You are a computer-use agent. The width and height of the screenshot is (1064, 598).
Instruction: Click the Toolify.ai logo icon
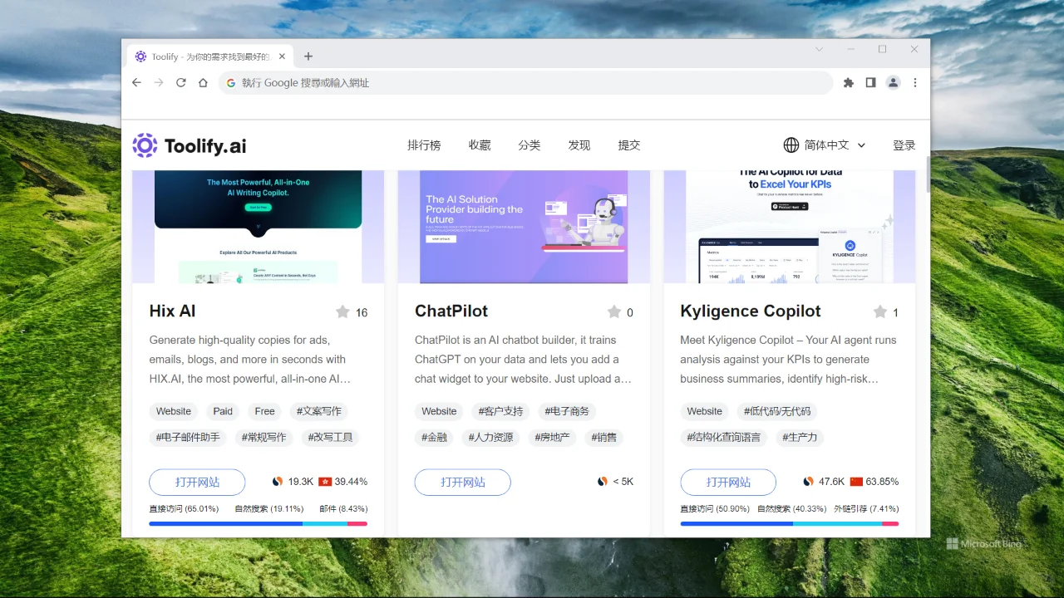click(x=145, y=145)
